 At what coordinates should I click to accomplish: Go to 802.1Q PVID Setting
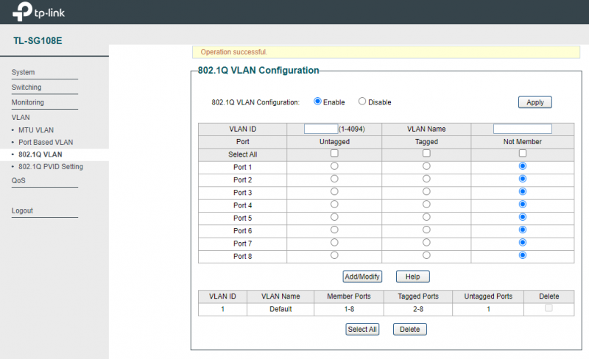[51, 166]
